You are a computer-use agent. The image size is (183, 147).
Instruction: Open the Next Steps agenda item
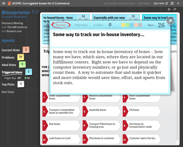coord(8,92)
